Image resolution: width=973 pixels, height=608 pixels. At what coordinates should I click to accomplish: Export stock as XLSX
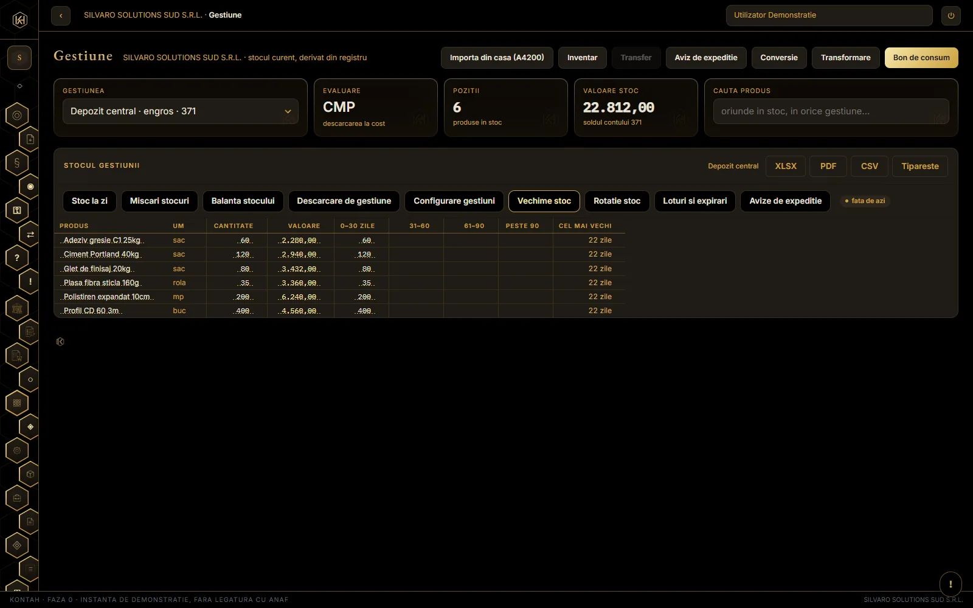coord(786,166)
